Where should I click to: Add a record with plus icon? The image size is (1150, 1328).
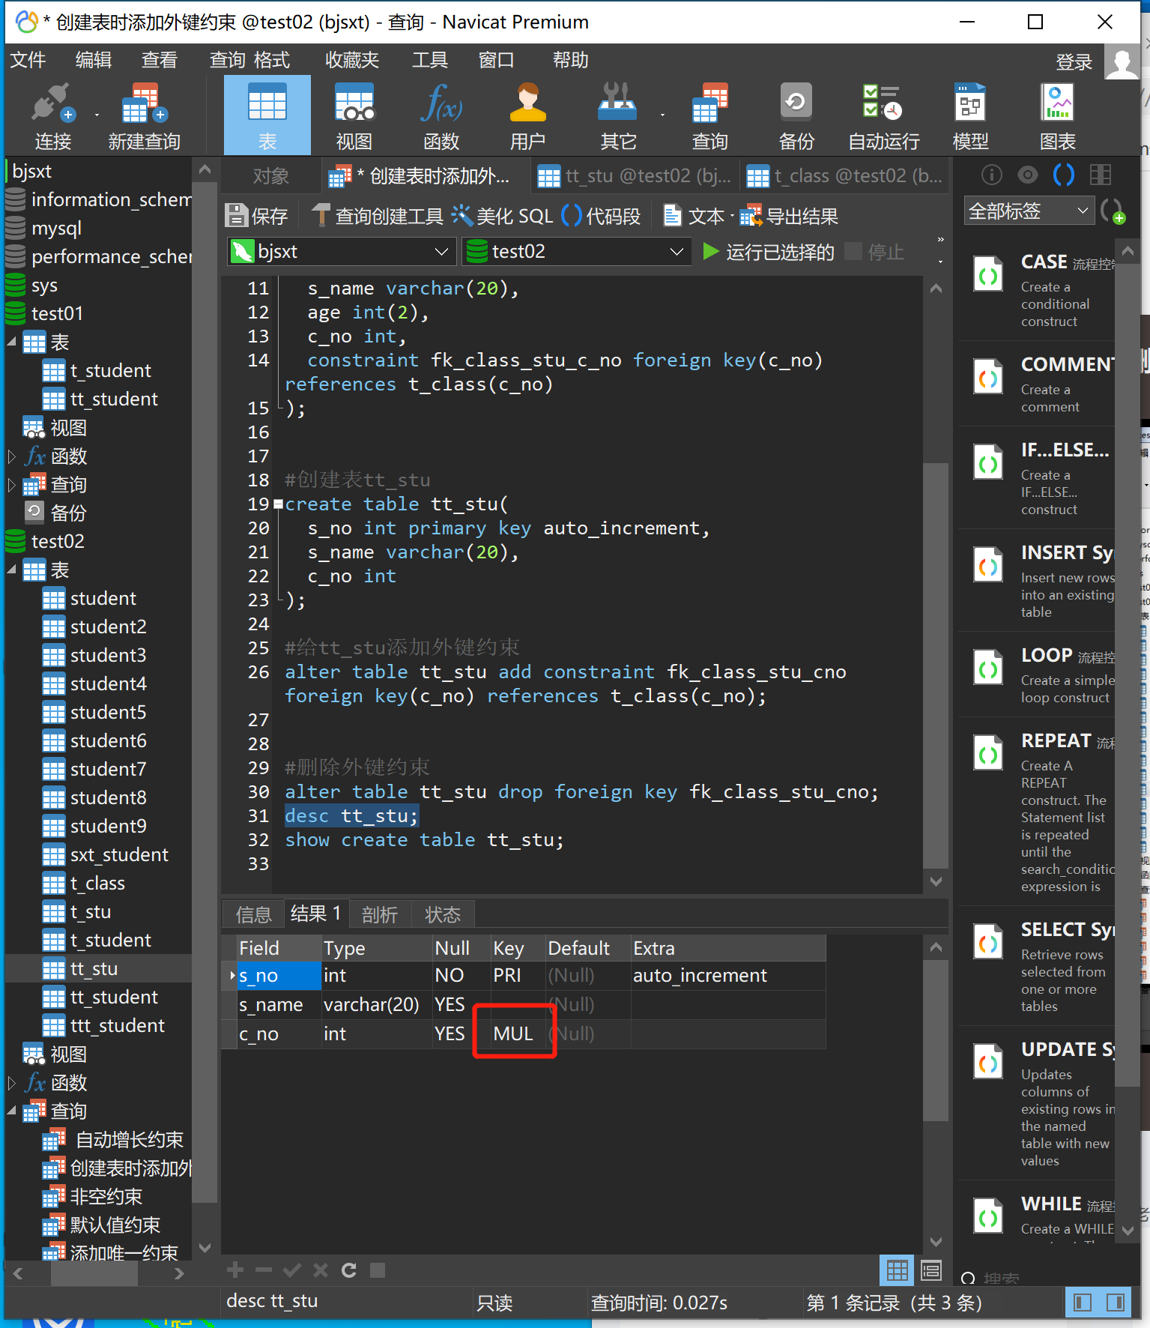(235, 1270)
